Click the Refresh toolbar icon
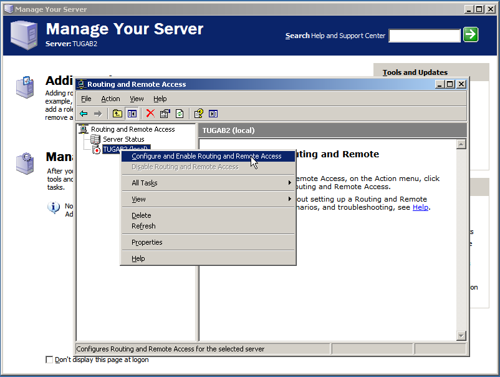Image resolution: width=500 pixels, height=377 pixels. coord(180,114)
